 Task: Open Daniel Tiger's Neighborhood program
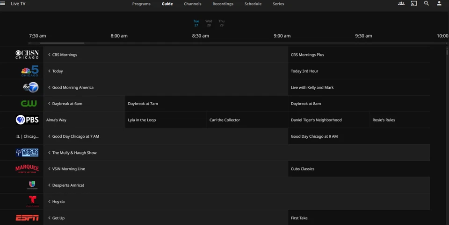[x=329, y=120]
